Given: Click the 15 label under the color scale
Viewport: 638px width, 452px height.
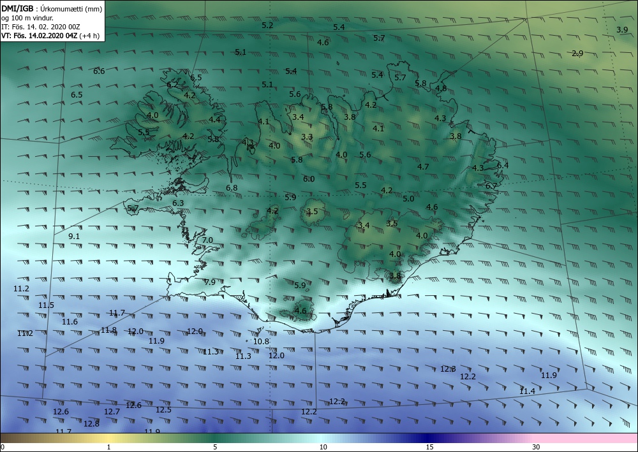Looking at the screenshot, I should coord(429,447).
